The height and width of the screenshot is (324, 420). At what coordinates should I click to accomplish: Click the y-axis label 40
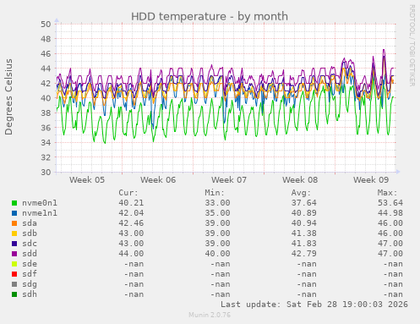point(46,98)
